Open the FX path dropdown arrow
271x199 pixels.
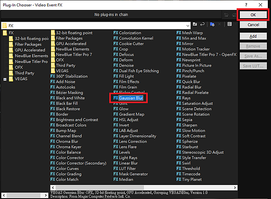[188, 26]
